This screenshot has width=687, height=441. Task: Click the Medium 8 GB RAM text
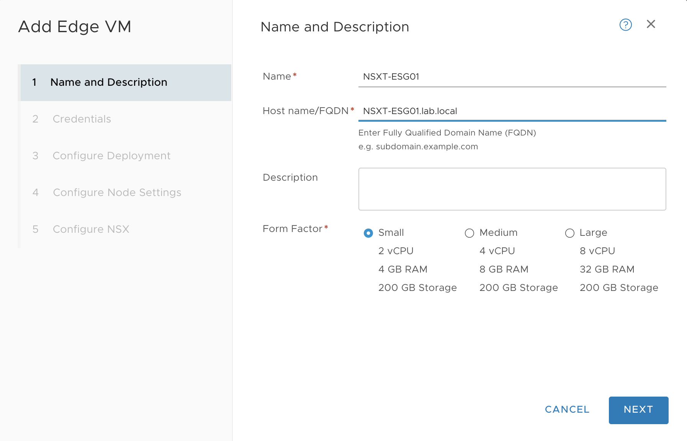click(504, 269)
